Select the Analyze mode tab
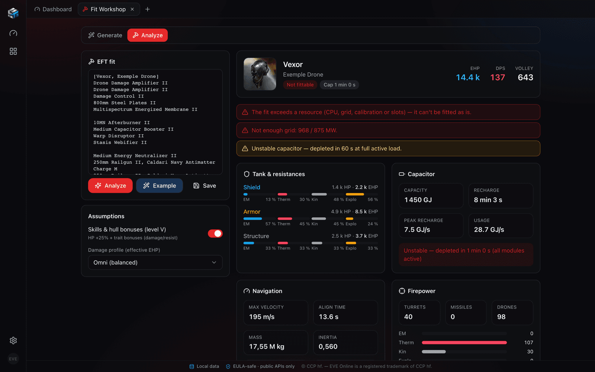Image resolution: width=595 pixels, height=372 pixels. (148, 35)
